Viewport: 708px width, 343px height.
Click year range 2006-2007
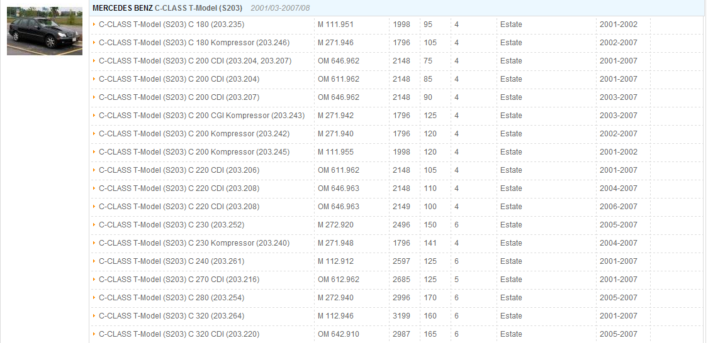(618, 207)
